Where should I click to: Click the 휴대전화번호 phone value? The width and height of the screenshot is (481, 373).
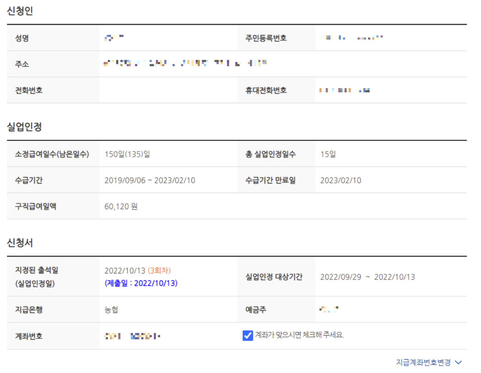coord(346,90)
